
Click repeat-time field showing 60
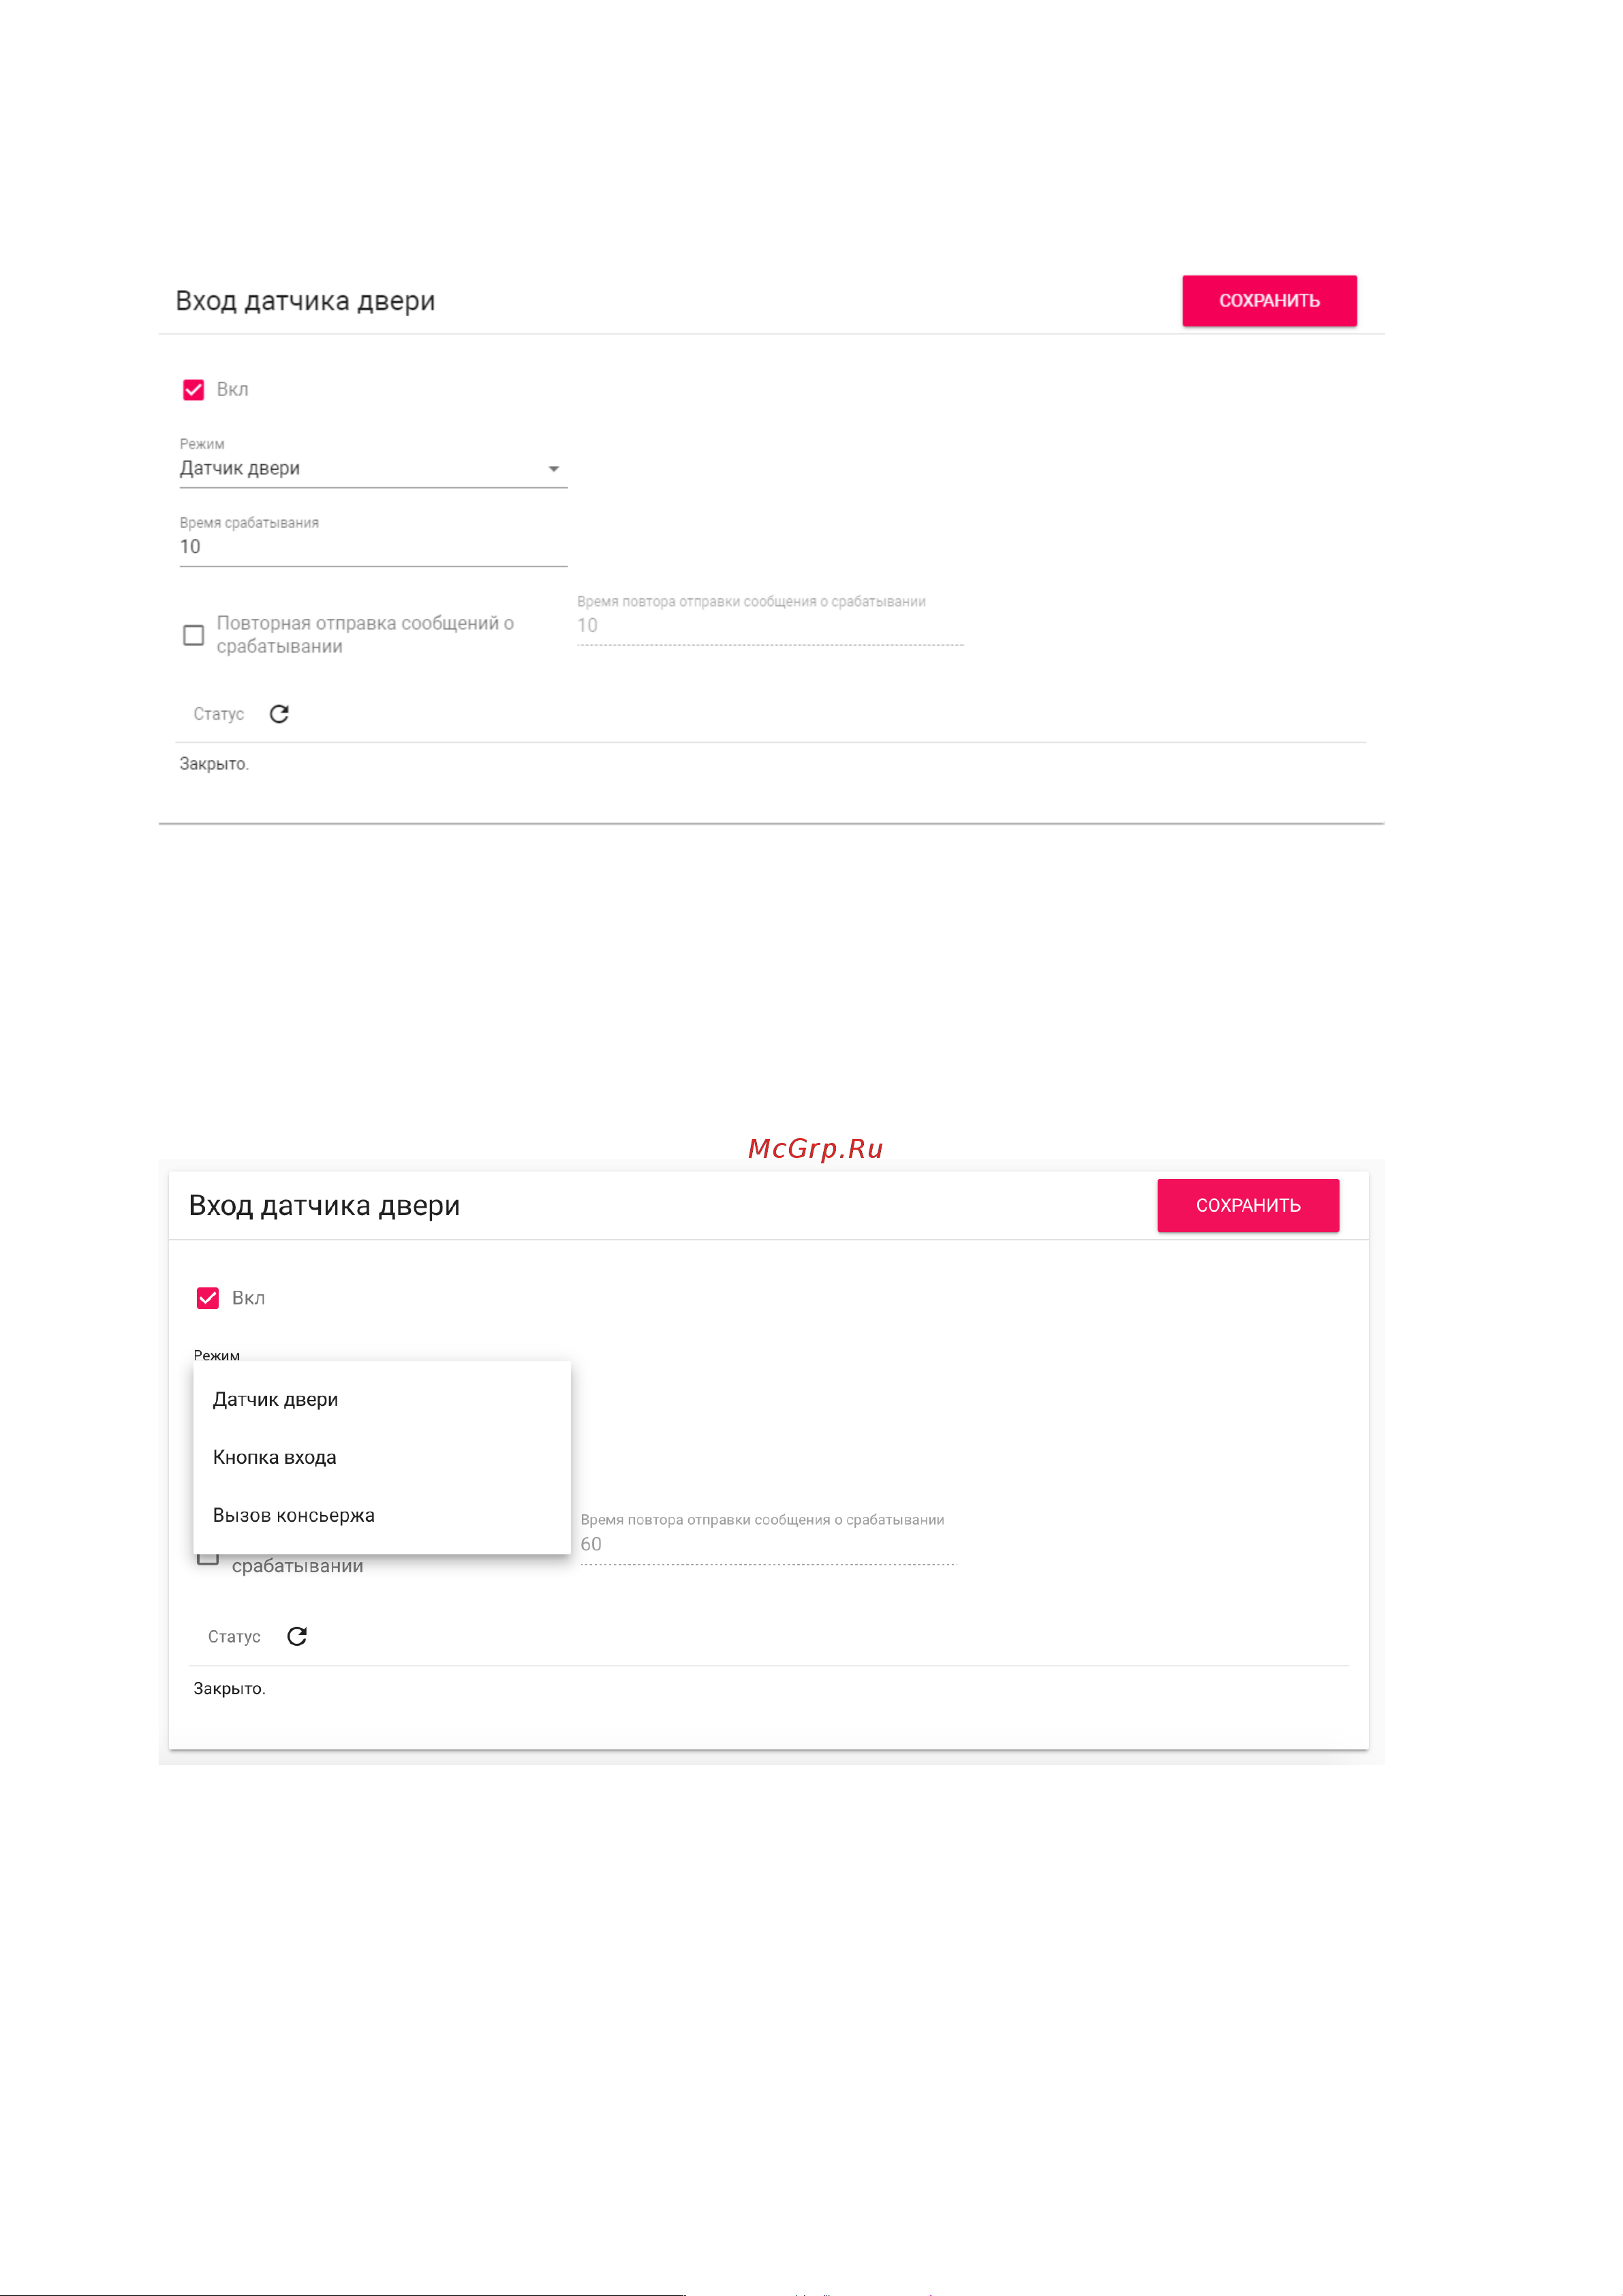pyautogui.click(x=769, y=1544)
